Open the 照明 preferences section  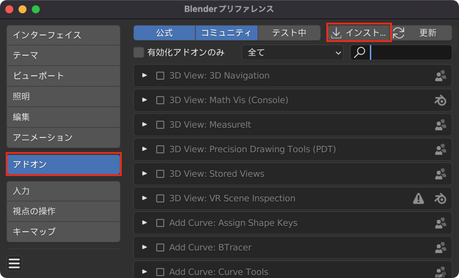[63, 96]
